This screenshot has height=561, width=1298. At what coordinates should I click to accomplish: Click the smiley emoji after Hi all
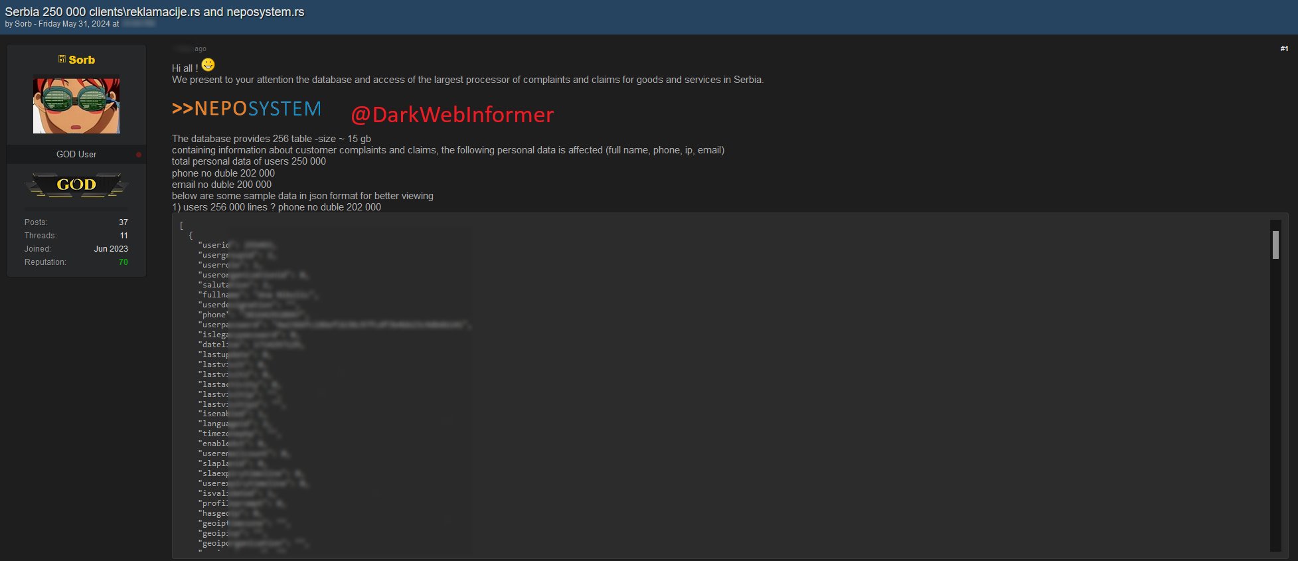(x=208, y=64)
